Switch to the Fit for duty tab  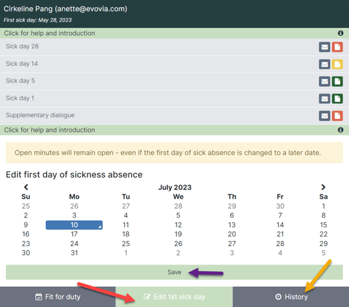(58, 297)
